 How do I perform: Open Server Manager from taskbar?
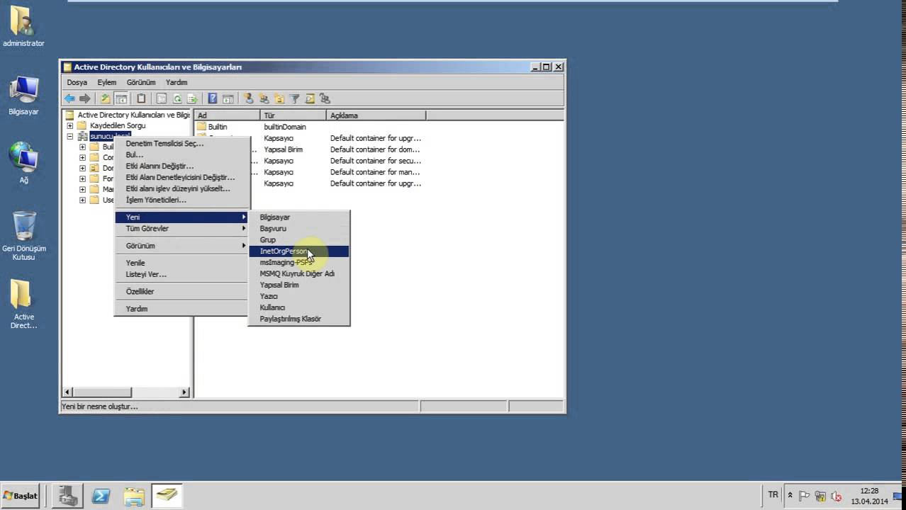click(69, 496)
